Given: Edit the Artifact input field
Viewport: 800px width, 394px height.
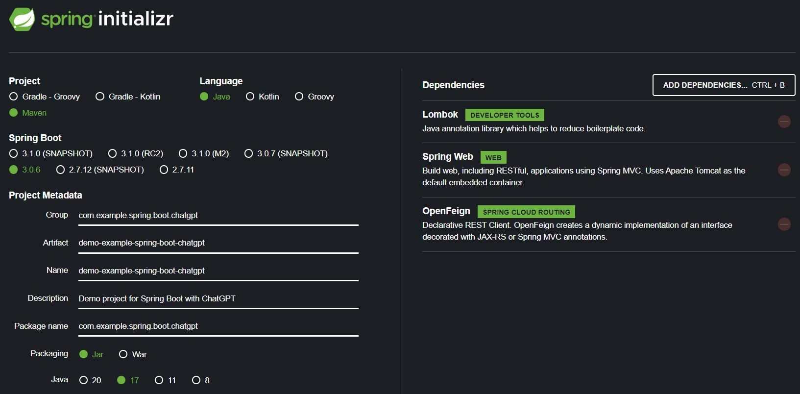Looking at the screenshot, I should (x=218, y=243).
